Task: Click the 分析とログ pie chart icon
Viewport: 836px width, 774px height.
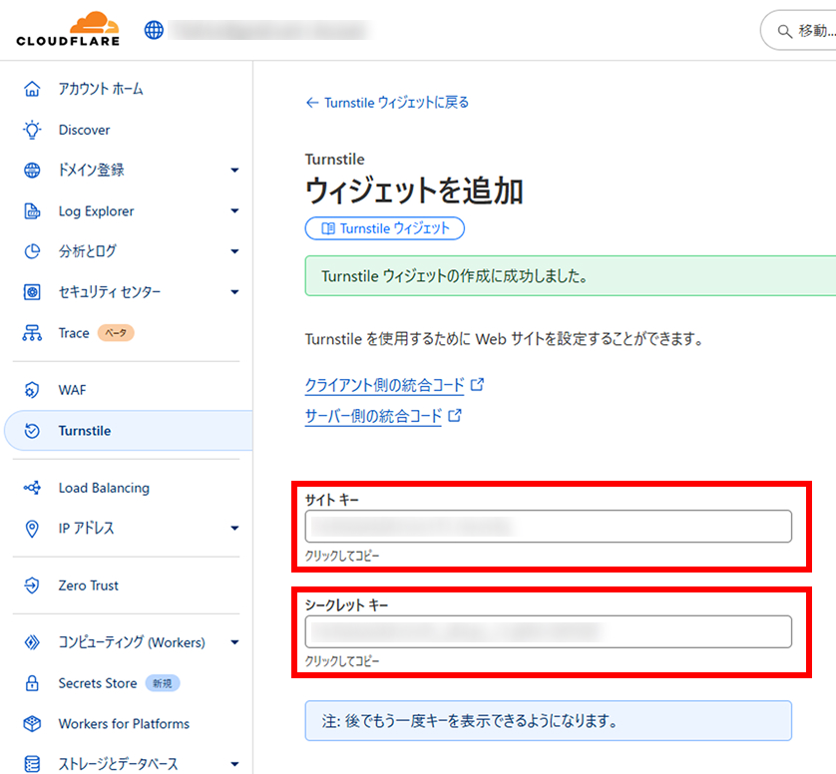Action: [x=32, y=251]
